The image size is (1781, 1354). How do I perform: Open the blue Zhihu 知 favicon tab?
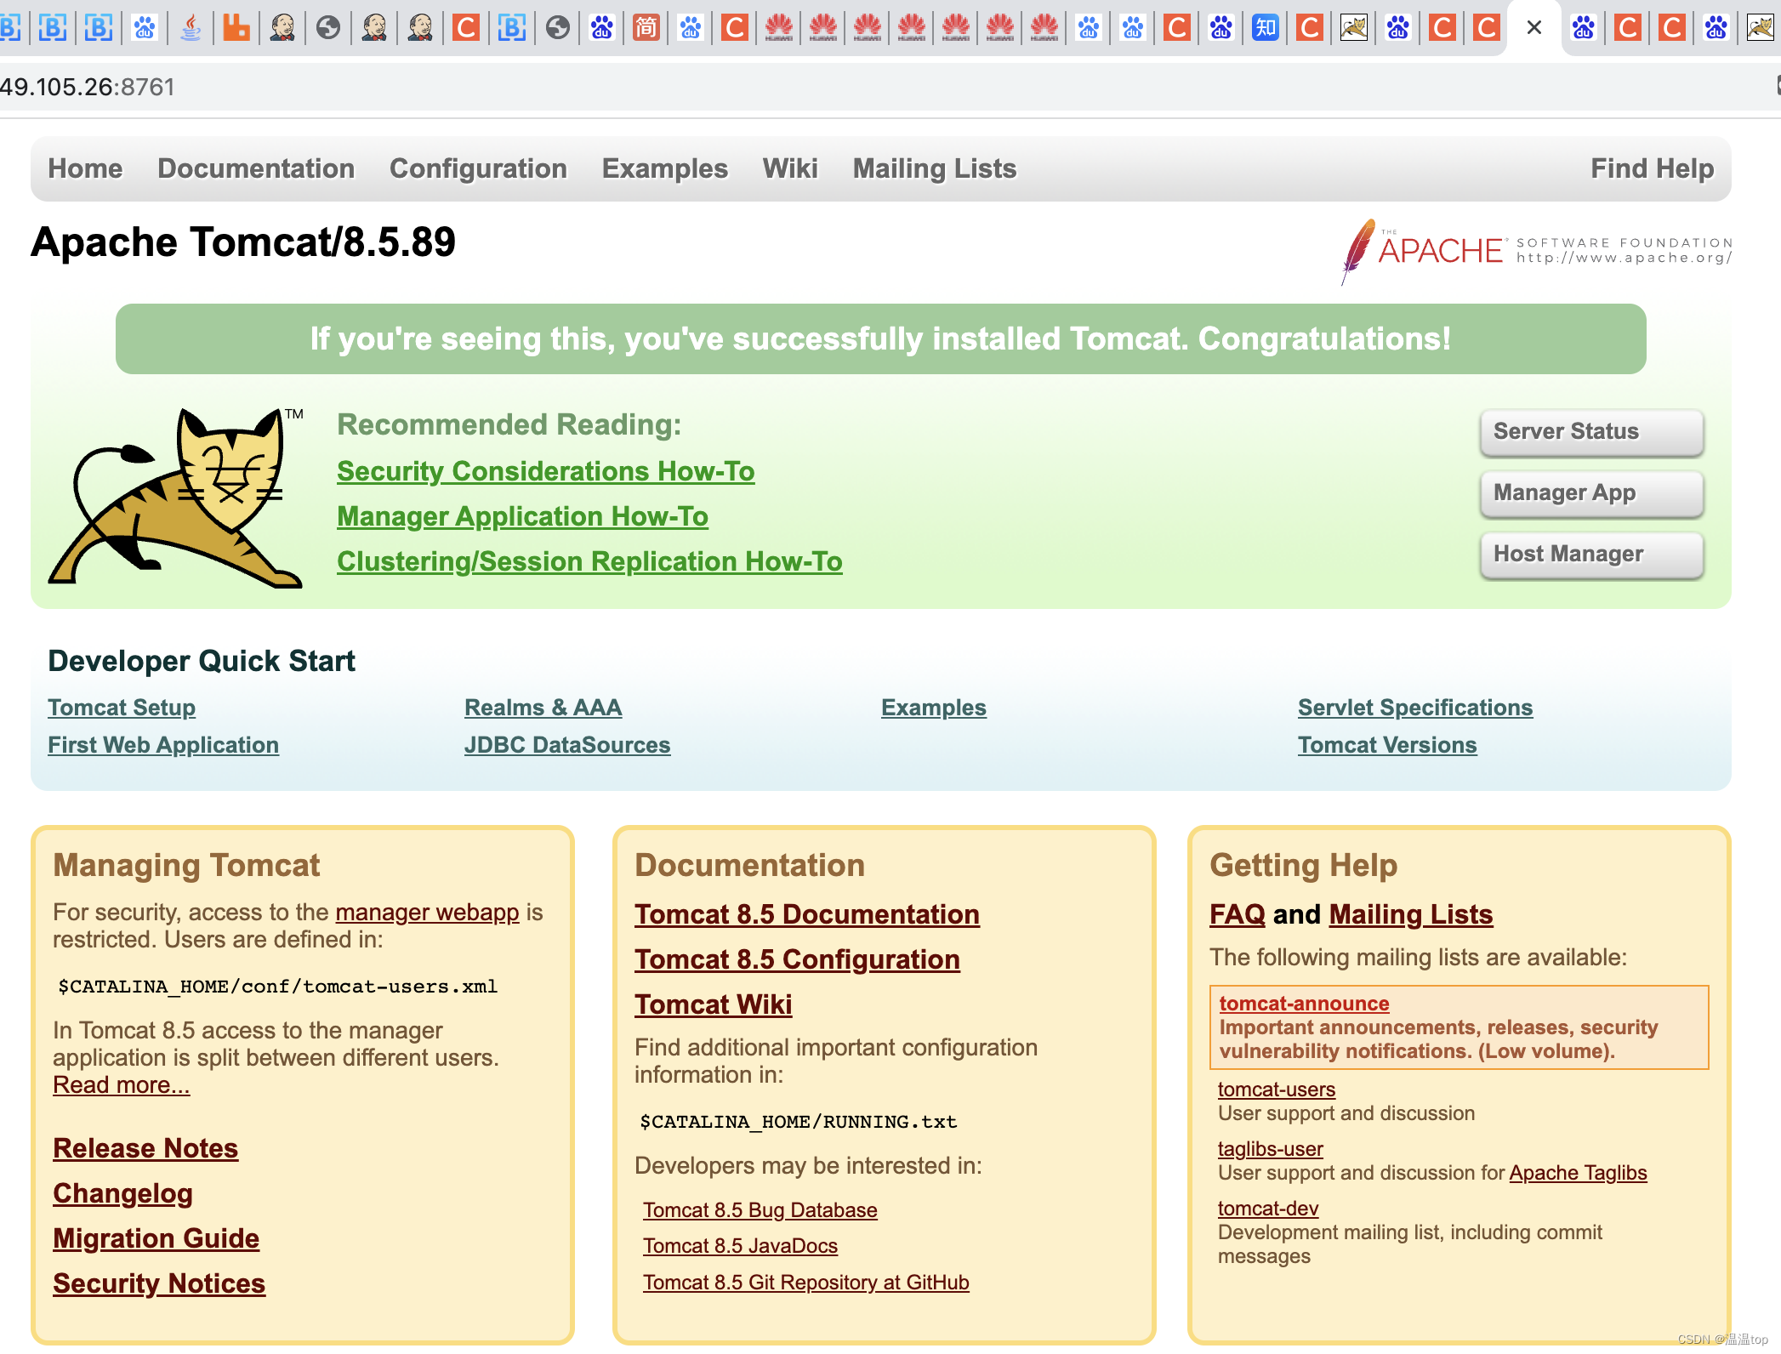pyautogui.click(x=1265, y=28)
